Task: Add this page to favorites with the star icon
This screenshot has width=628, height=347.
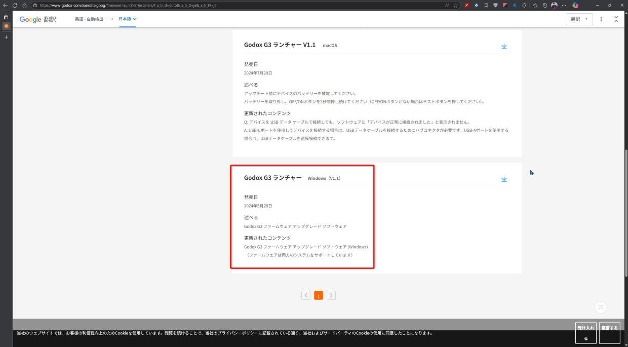Action: pos(456,5)
